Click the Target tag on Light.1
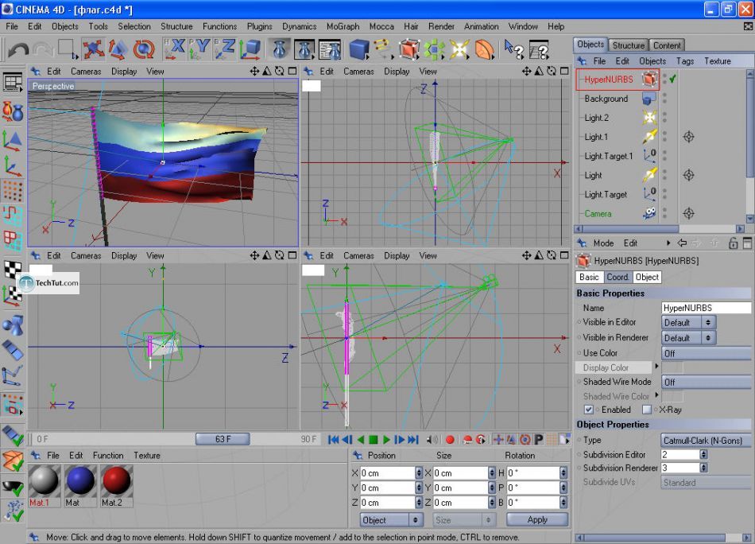 (688, 137)
